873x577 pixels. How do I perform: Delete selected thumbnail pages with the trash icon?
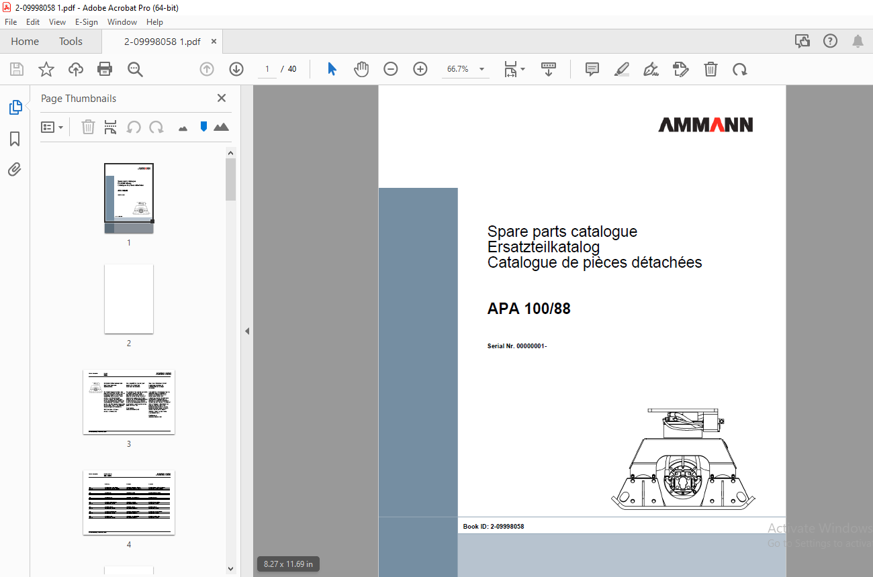coord(88,127)
